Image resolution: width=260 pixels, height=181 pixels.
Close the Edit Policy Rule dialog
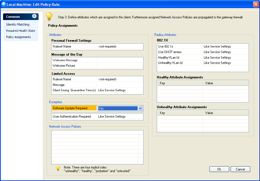[256, 4]
